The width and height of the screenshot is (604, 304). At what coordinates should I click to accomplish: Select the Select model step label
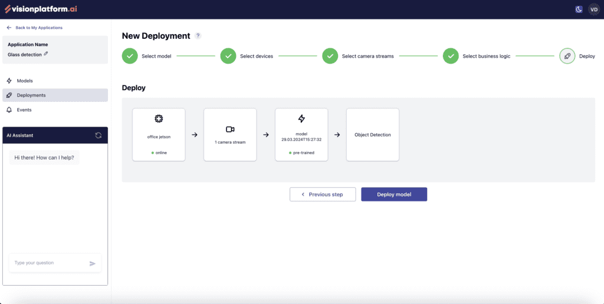point(156,56)
